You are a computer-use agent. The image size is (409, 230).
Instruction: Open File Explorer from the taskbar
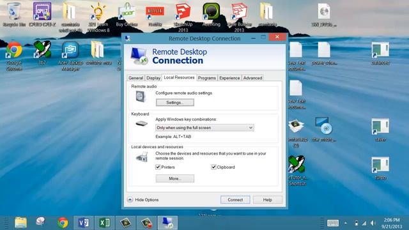[x=21, y=223]
